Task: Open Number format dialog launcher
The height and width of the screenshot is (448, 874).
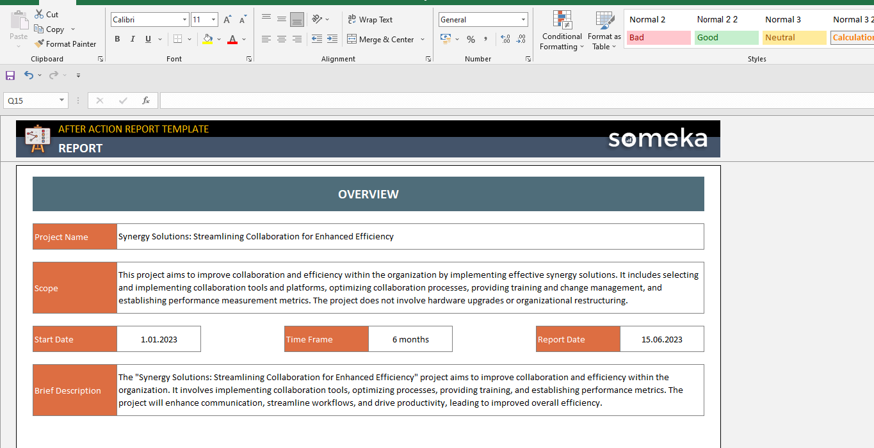Action: pos(528,59)
